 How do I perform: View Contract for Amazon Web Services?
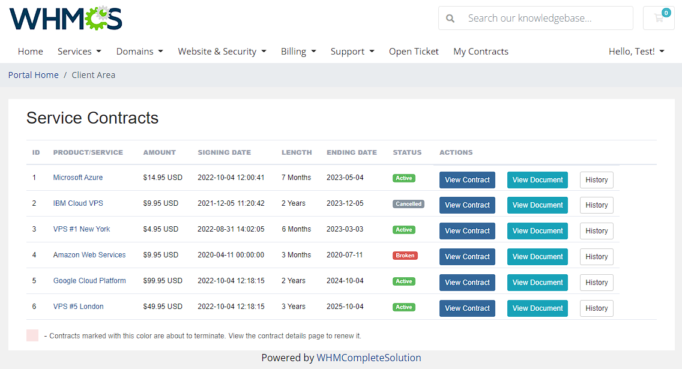point(467,256)
